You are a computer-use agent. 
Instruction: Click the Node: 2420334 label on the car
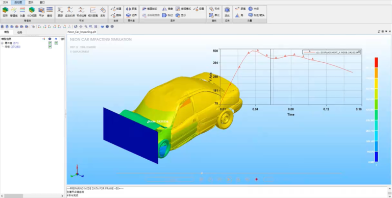click(158, 121)
